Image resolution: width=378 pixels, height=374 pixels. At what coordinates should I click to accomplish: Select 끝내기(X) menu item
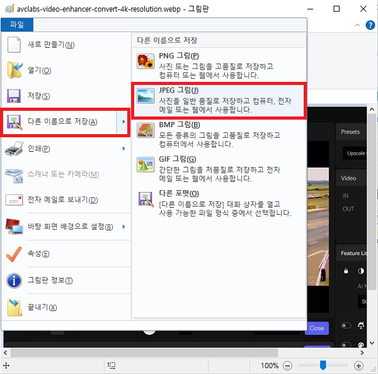[x=66, y=307]
